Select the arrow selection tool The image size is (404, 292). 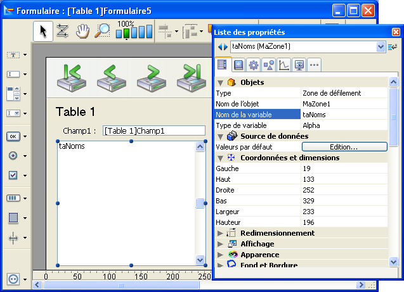(x=42, y=31)
